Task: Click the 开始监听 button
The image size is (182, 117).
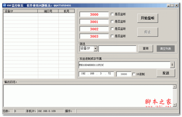Action: coord(148,18)
